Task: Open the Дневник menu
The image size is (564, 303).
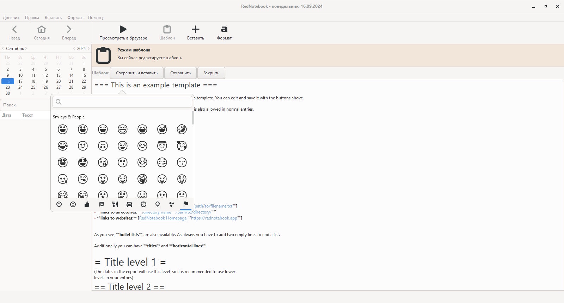Action: (11, 18)
